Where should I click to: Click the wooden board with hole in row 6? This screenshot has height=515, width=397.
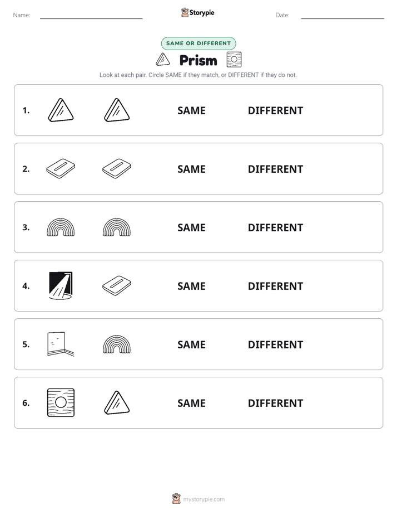pyautogui.click(x=61, y=402)
